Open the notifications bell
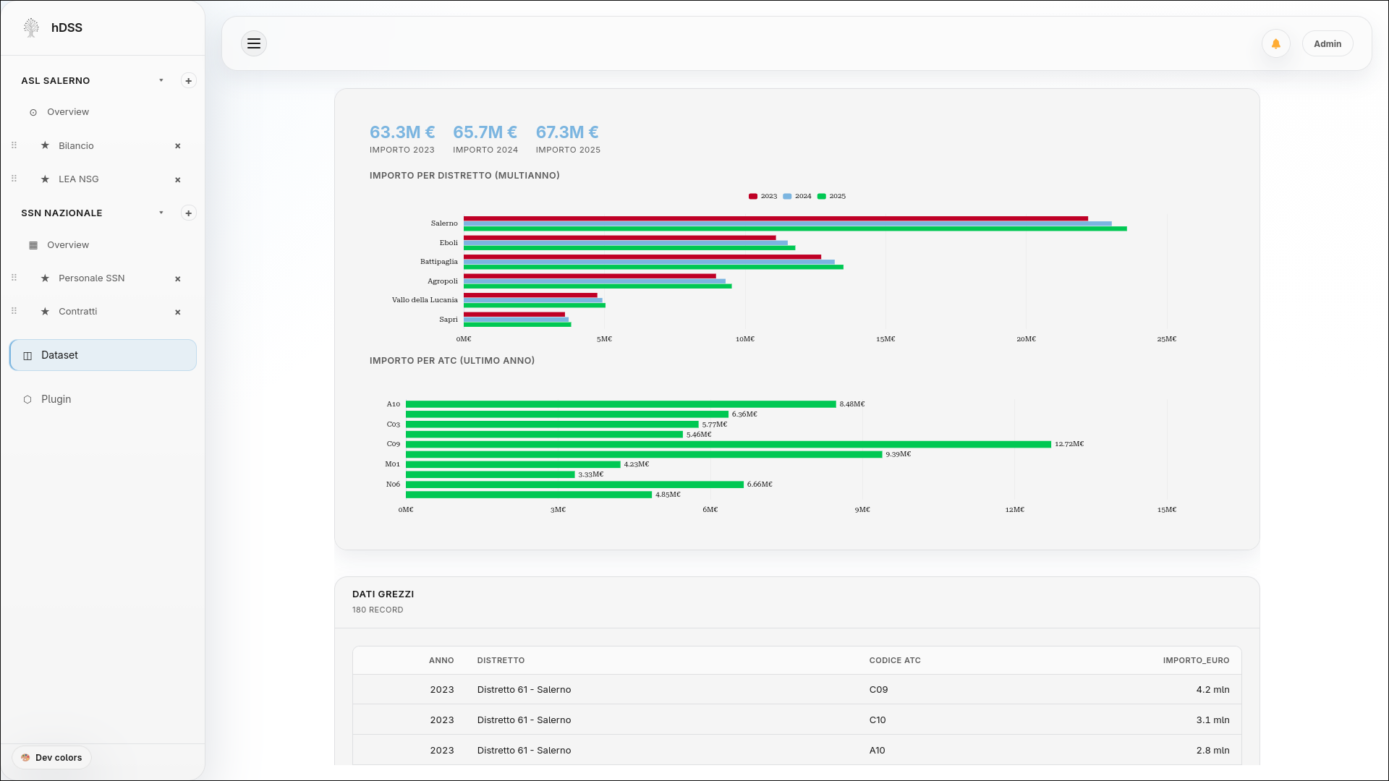This screenshot has height=781, width=1389. click(1276, 43)
